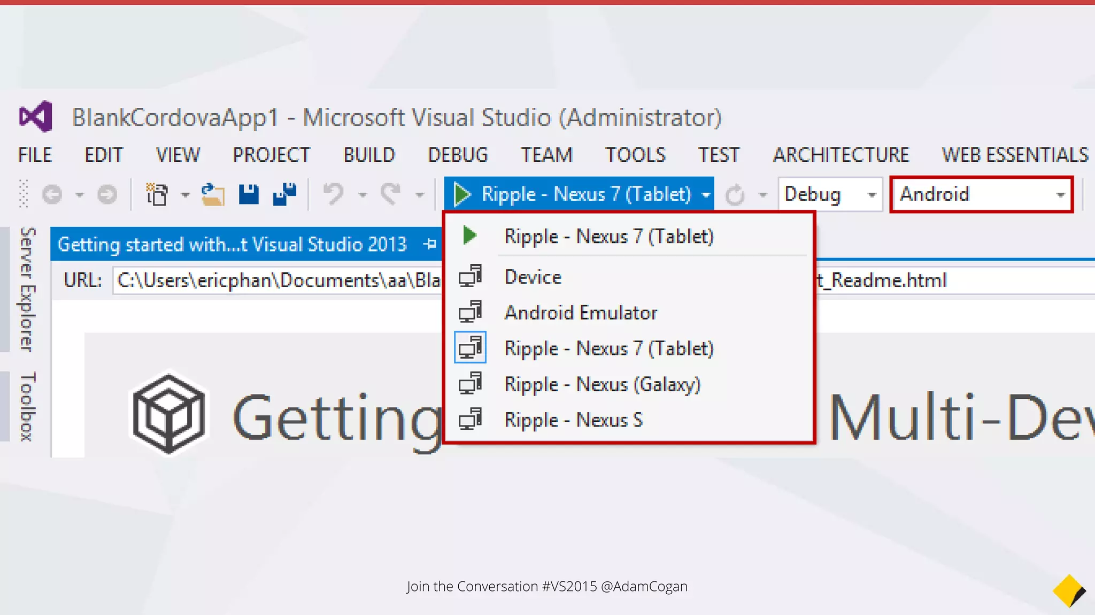Open the Server Explorer side panel
The width and height of the screenshot is (1095, 615).
27,289
